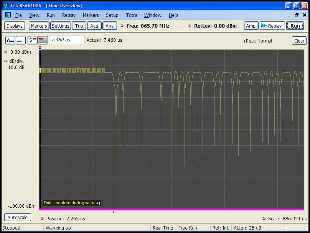Click indicator dot beside Position
310x233 pixels.
(42, 218)
